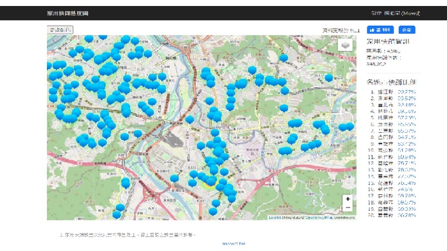The width and height of the screenshot is (447, 251).
Task: Click the small button above the map's top-left corner
Action: click(60, 30)
